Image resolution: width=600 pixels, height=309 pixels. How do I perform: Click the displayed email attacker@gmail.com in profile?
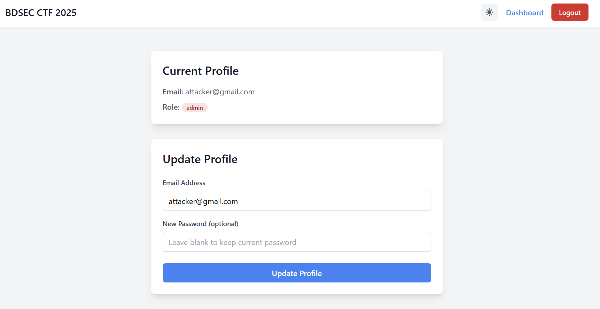click(220, 92)
